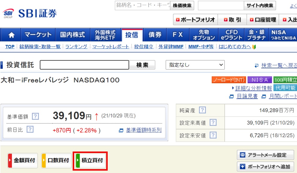This screenshot has height=173, width=297.
Task: Open the 口座管理 button
Action: (x=263, y=19)
